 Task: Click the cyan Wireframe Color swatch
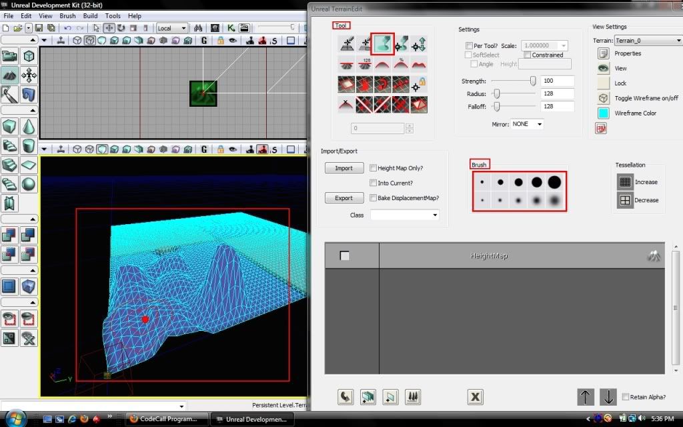(x=603, y=113)
